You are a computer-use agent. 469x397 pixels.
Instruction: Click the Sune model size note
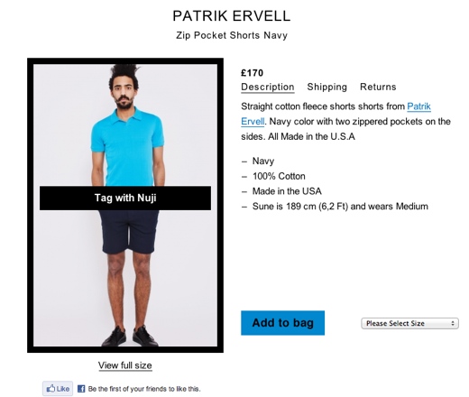coord(340,207)
